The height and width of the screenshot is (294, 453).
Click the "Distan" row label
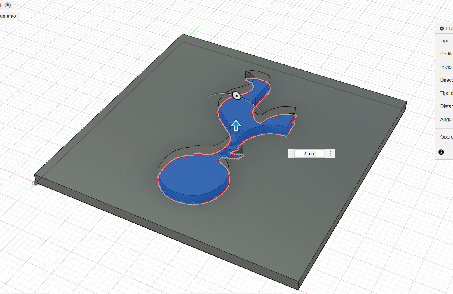tap(447, 106)
